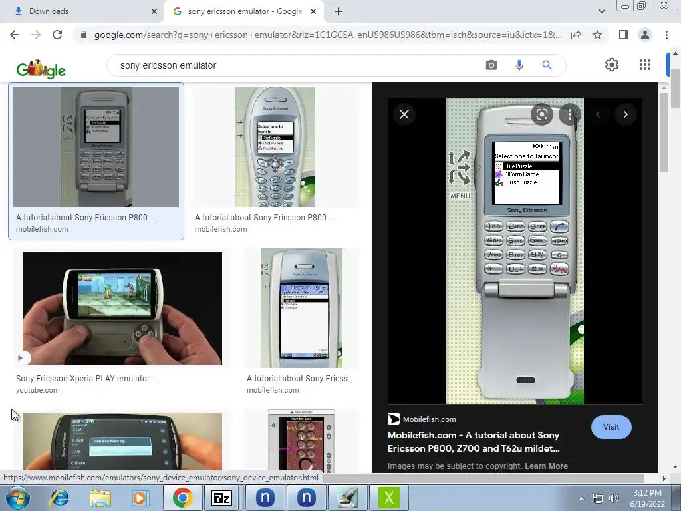Click the horizontal scrollbar right arrow
The height and width of the screenshot is (511, 681).
tap(664, 478)
